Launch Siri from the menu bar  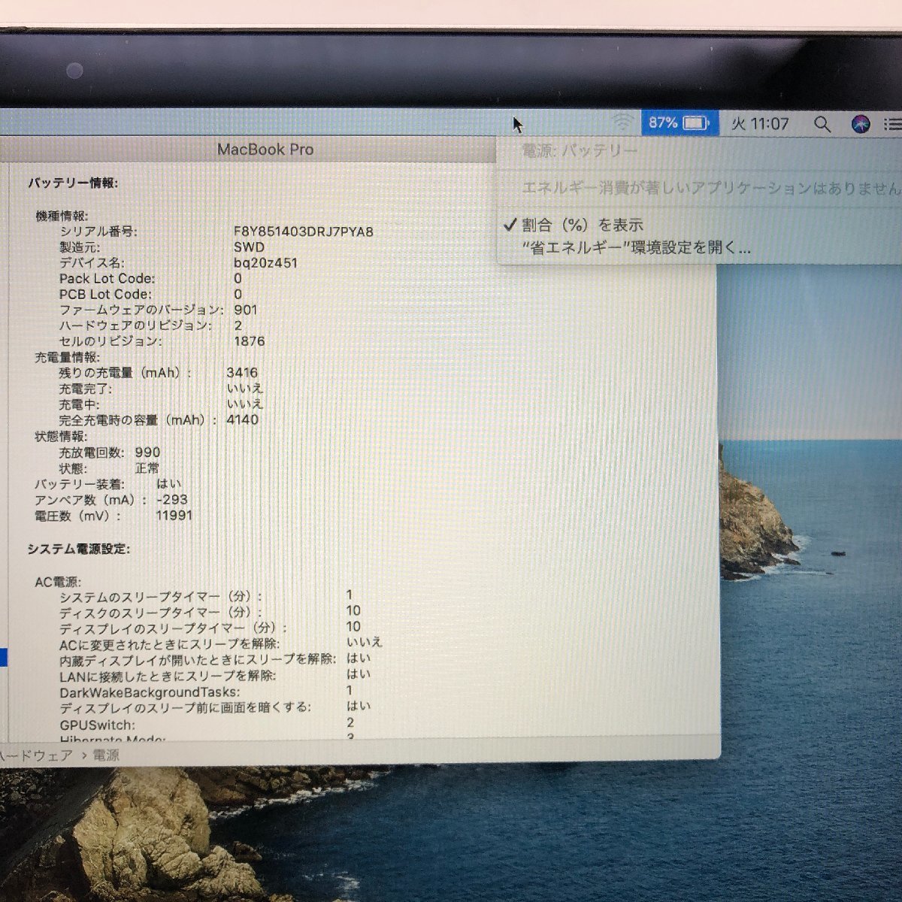[x=861, y=124]
